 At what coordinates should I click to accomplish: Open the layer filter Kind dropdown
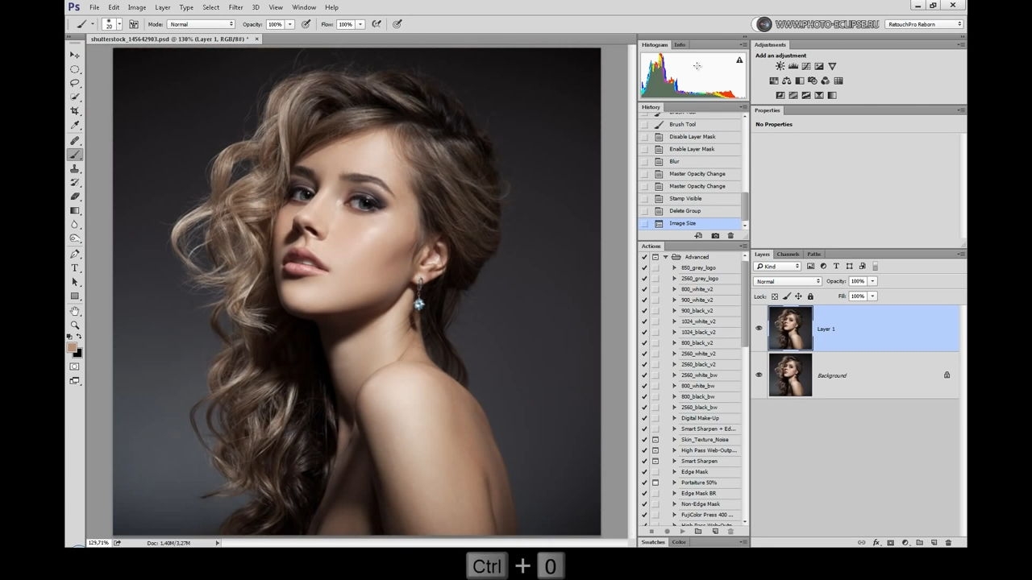coord(777,266)
